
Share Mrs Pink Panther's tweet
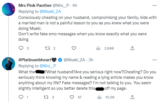click(132, 48)
